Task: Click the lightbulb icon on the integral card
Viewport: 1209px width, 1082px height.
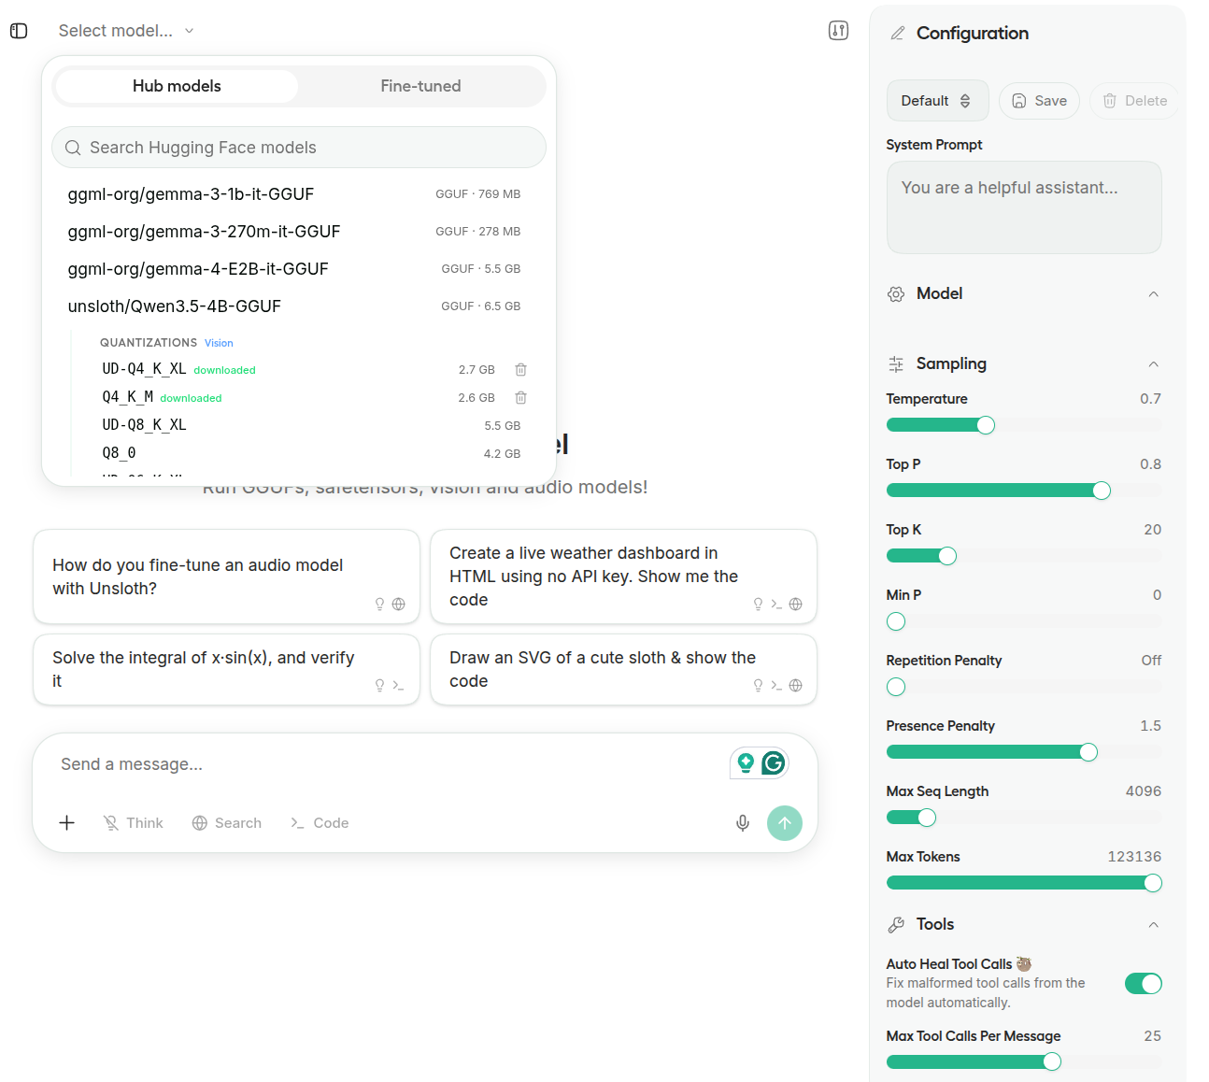Action: (x=379, y=686)
